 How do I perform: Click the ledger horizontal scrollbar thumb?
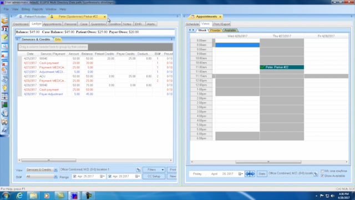[x=49, y=161]
